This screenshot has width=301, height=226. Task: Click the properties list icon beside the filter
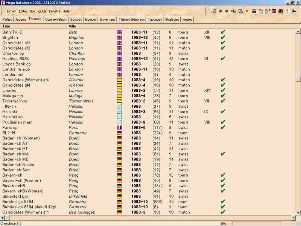(267, 11)
